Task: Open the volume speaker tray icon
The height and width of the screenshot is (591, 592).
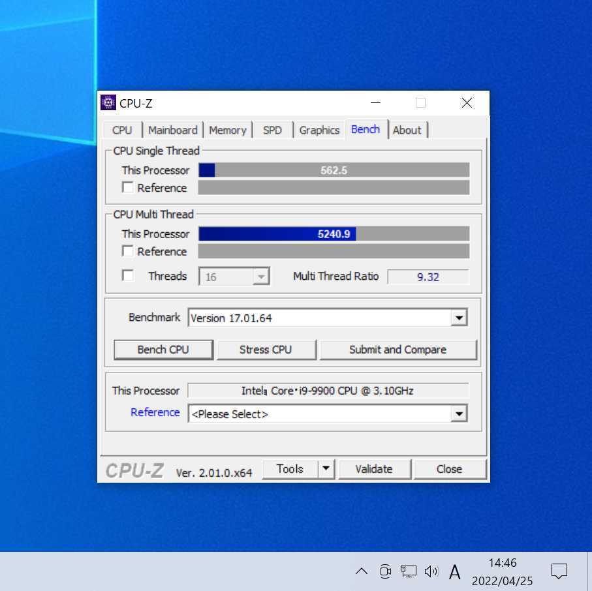Action: [x=431, y=571]
